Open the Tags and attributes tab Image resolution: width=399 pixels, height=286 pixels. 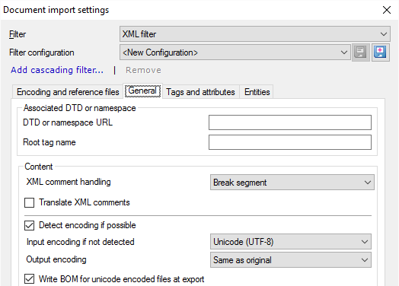(200, 92)
